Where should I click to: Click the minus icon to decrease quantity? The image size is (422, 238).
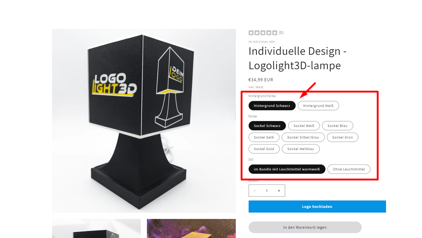click(254, 191)
